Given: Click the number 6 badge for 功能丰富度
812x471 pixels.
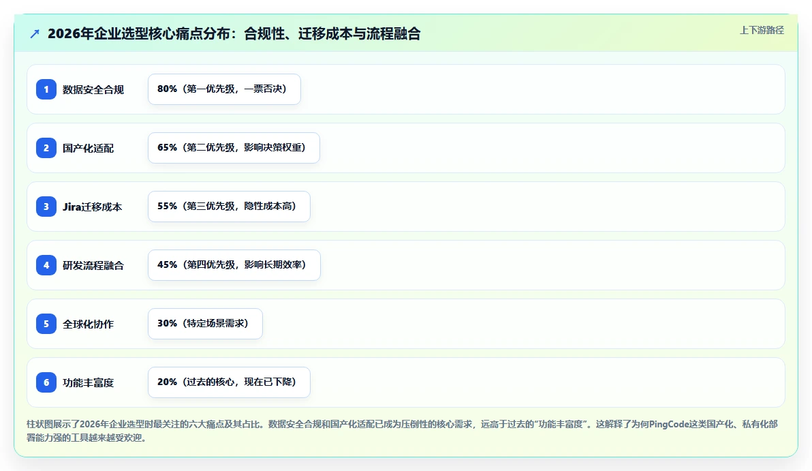Looking at the screenshot, I should (x=46, y=382).
